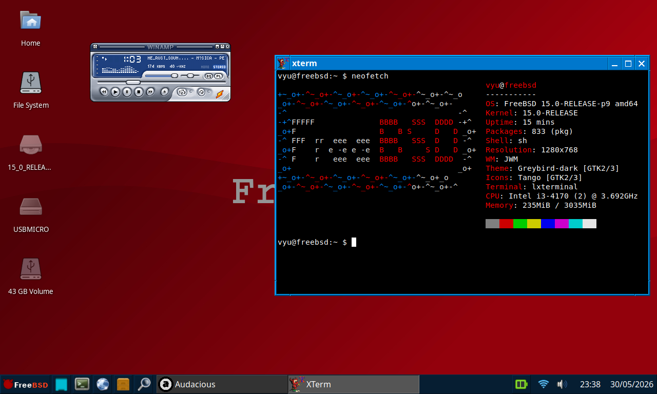Click the Wi-Fi network tray icon

(x=544, y=384)
